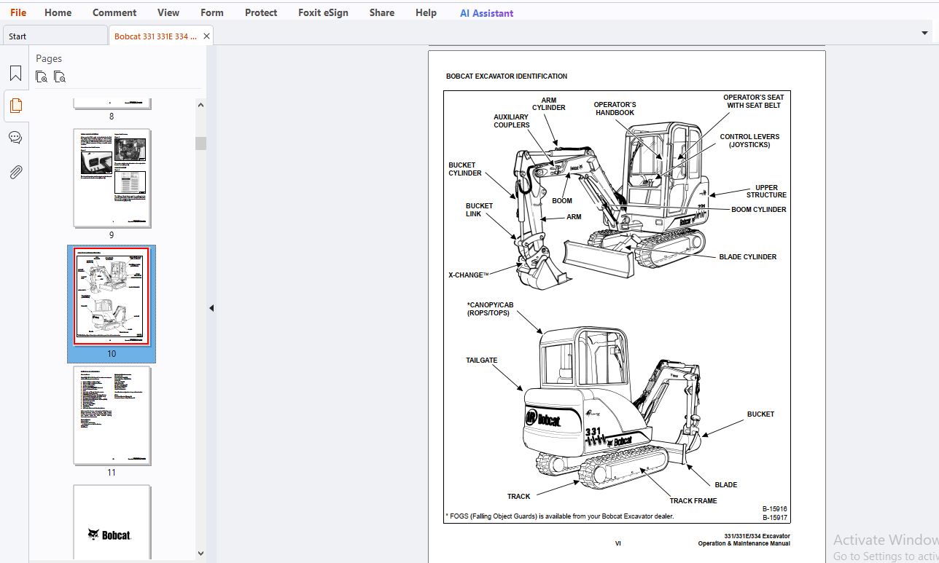Click the CONTROL LEVERS (JOYSTICKS) label
This screenshot has width=939, height=563.
(749, 141)
